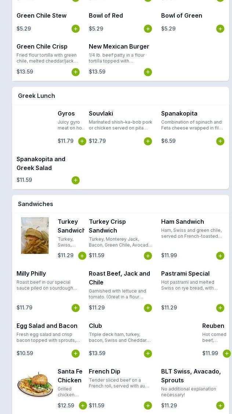Add Souvlaki to the cart
The image size is (232, 414).
click(x=148, y=141)
